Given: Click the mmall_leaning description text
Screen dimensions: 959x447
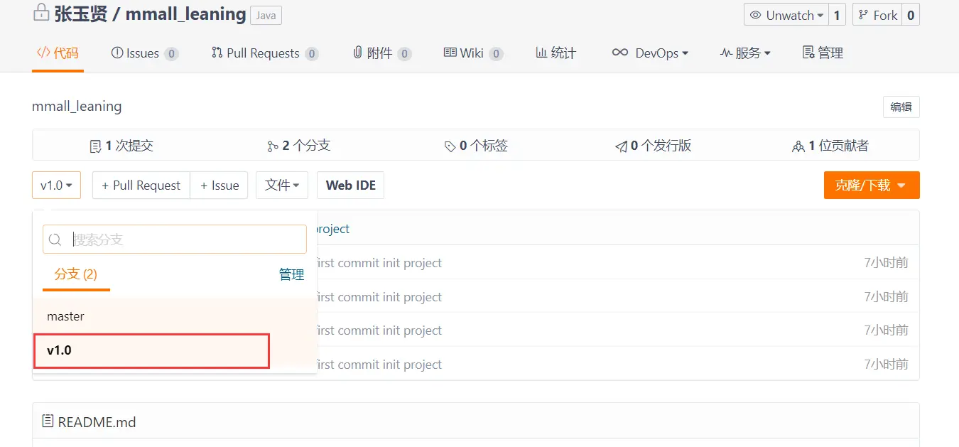Looking at the screenshot, I should tap(77, 107).
